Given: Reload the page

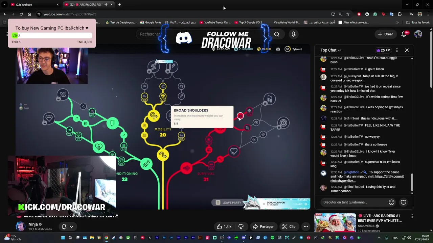Looking at the screenshot, I should [21, 14].
